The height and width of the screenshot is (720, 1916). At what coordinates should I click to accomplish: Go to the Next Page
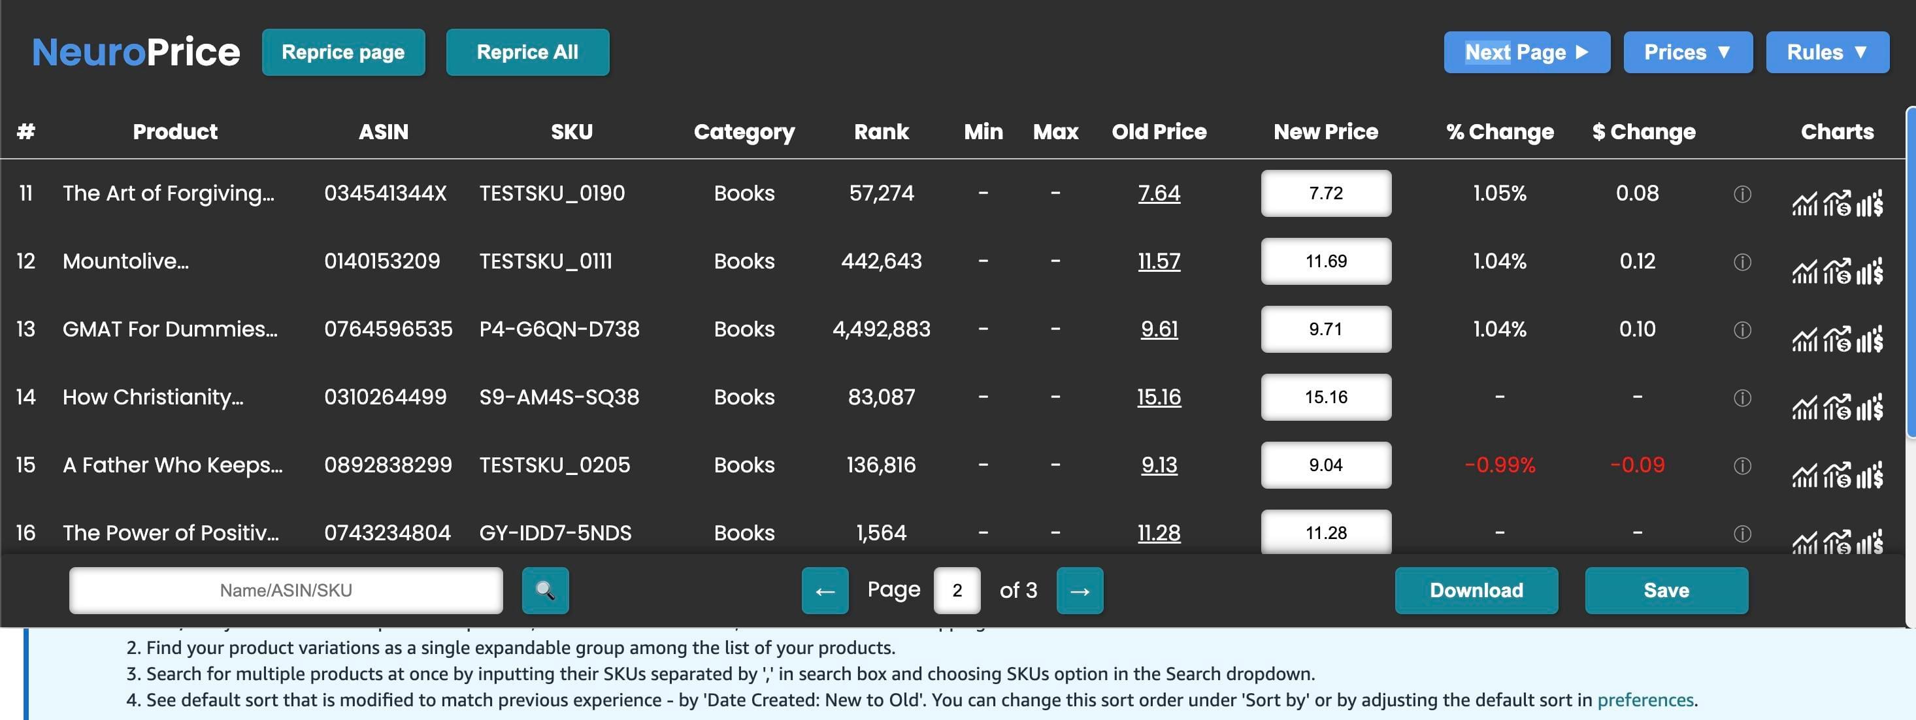[1527, 52]
